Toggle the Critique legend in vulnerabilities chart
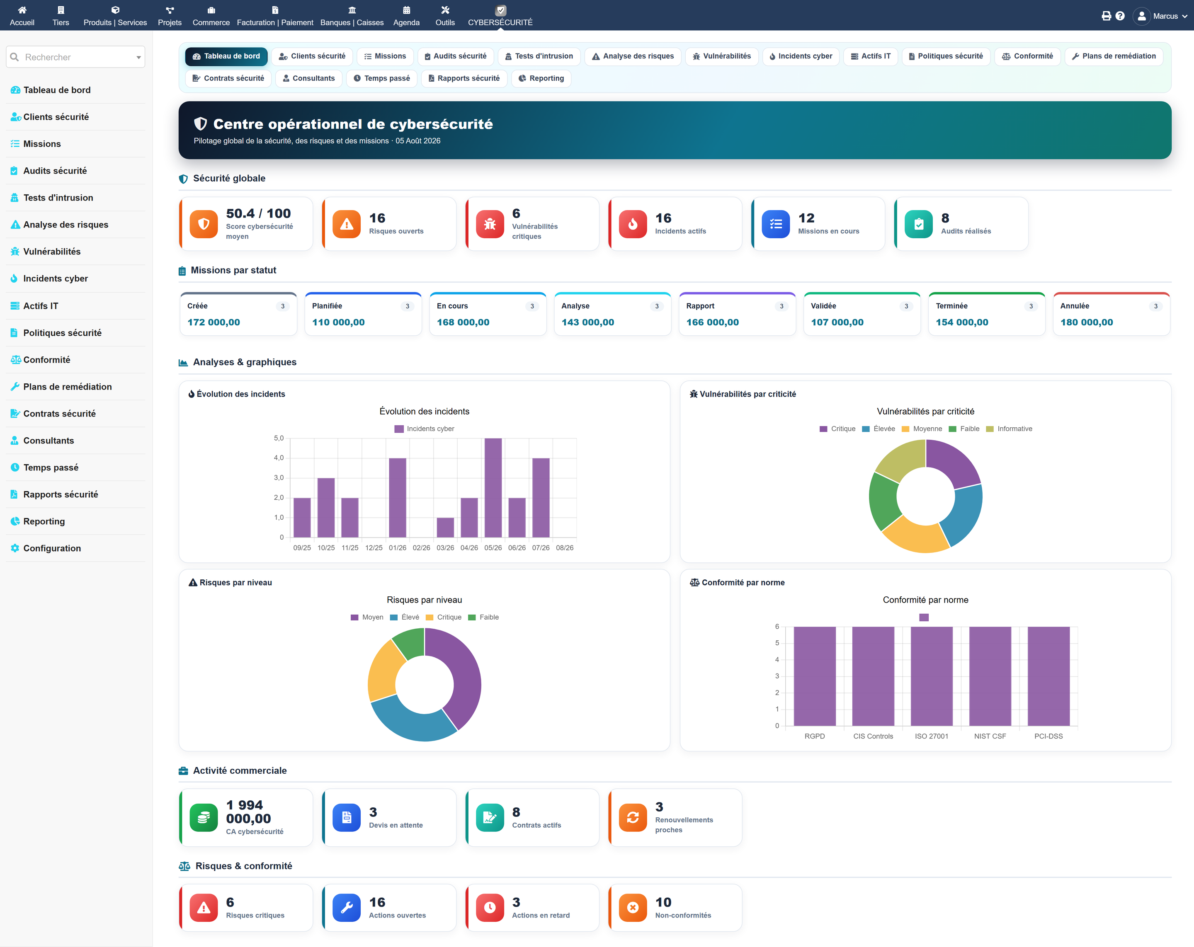This screenshot has width=1194, height=947. [x=837, y=429]
